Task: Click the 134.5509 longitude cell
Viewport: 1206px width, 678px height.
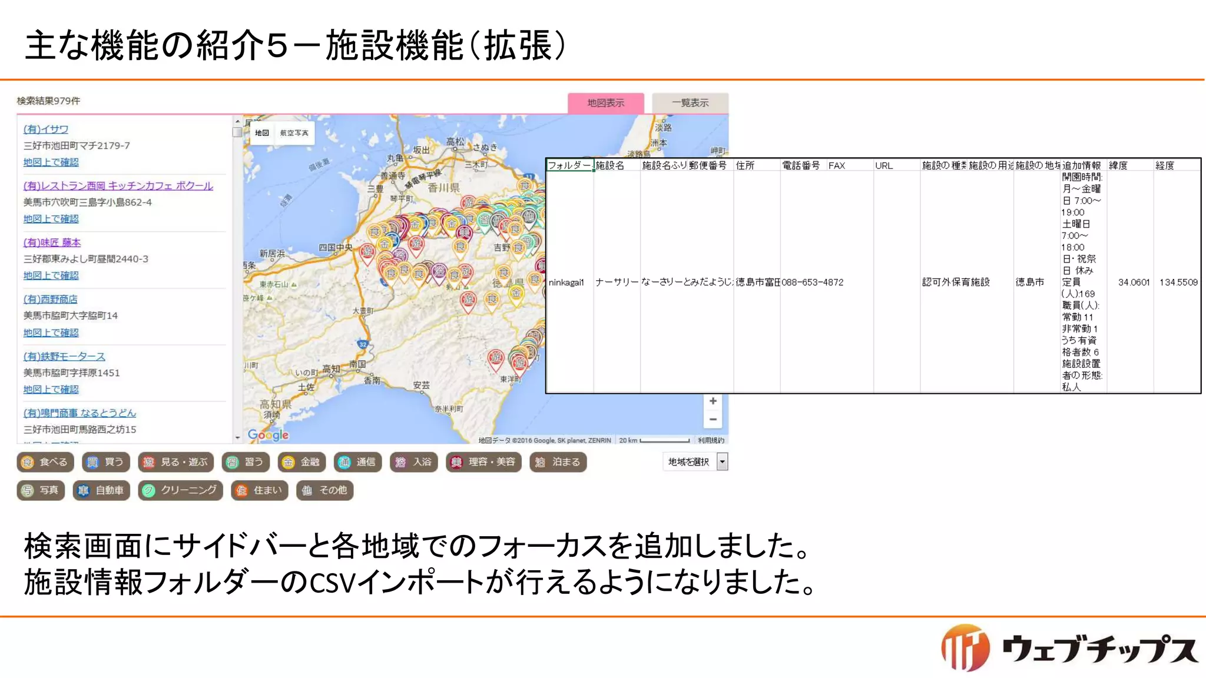Action: tap(1177, 282)
